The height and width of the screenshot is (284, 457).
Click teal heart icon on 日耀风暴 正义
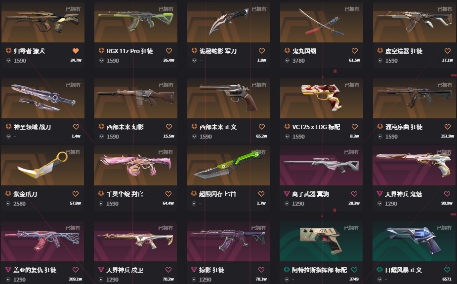click(x=447, y=270)
